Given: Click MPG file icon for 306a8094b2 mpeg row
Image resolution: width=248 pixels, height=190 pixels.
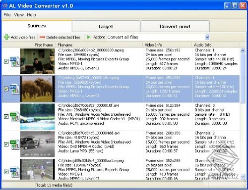Looking at the screenshot, I should click(14, 62).
